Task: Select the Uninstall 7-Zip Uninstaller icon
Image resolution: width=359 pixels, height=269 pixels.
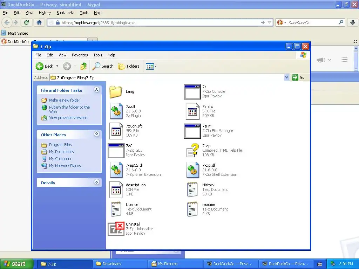Action: pyautogui.click(x=116, y=229)
